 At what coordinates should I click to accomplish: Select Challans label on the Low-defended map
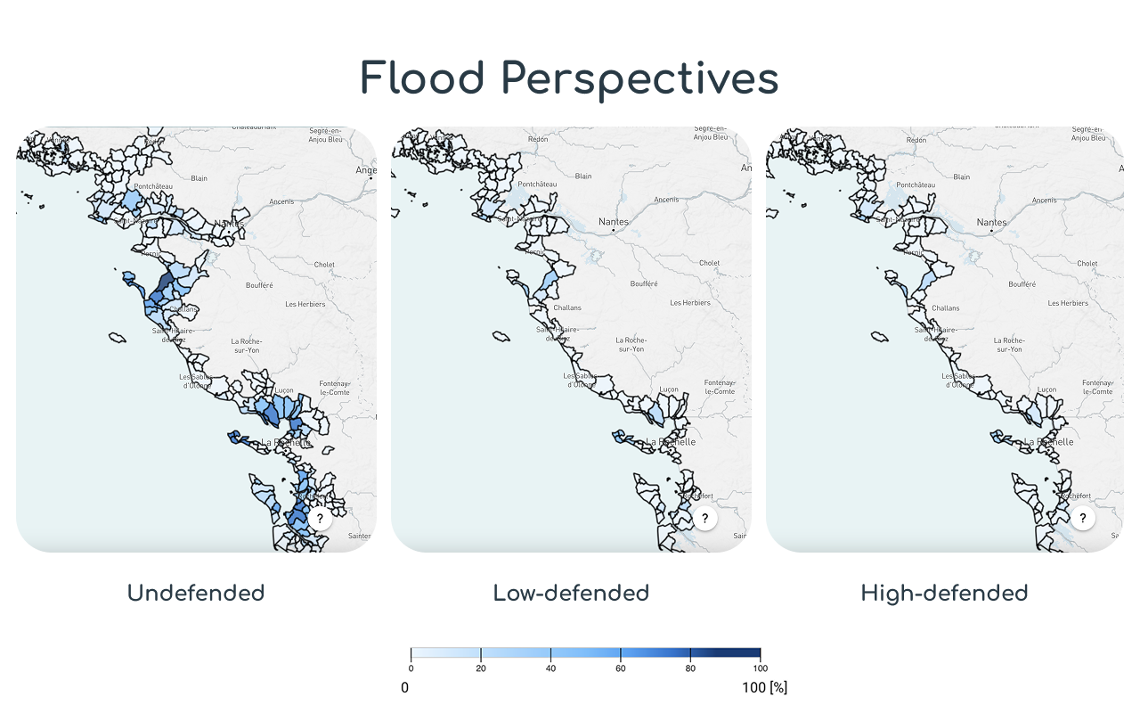pyautogui.click(x=567, y=308)
